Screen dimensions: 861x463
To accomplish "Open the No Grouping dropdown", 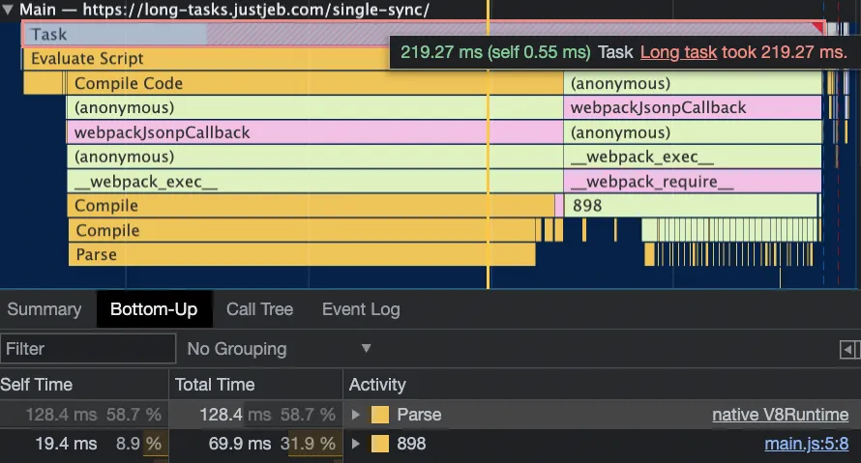I will click(x=279, y=349).
